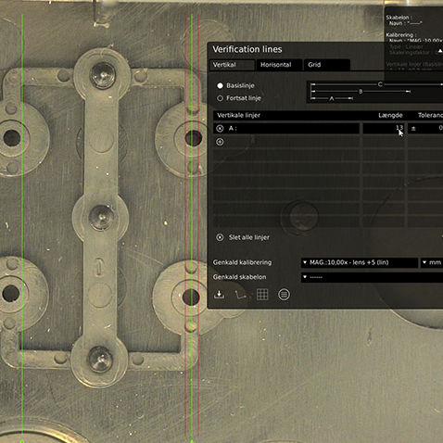
Task: Edit the Længde value for line A
Action: tap(384, 128)
